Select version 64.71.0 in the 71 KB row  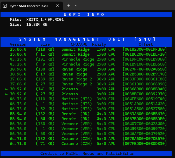[18, 144]
